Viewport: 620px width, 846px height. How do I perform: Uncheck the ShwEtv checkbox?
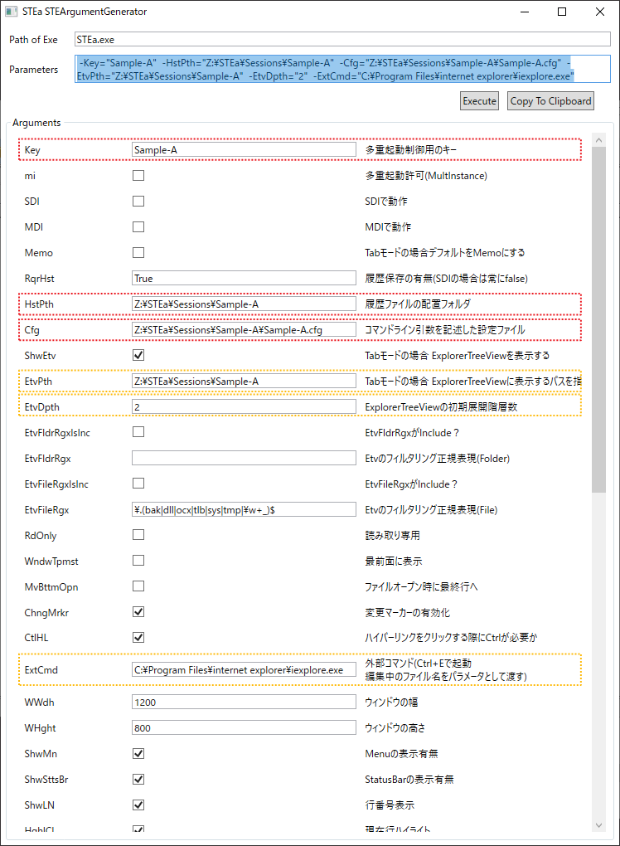click(138, 355)
